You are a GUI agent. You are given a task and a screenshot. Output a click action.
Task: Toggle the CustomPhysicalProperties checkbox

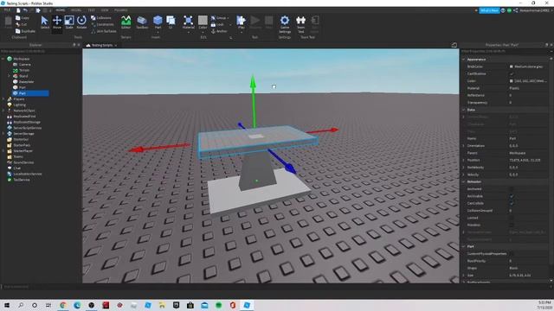(512, 254)
